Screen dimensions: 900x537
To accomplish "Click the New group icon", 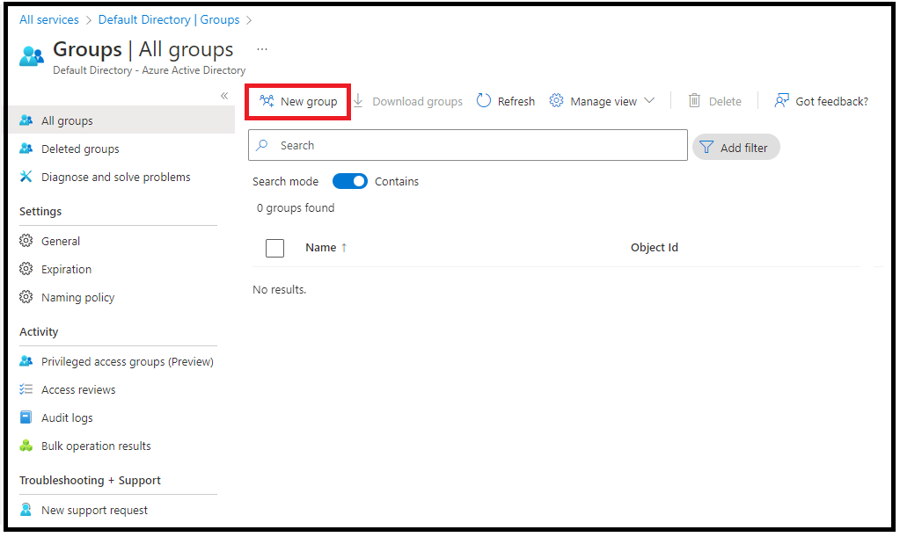I will (x=267, y=101).
